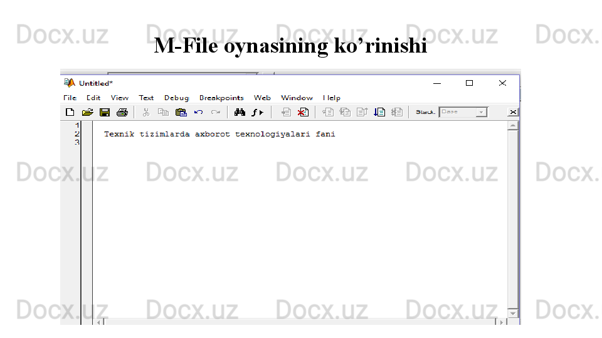Open the Breakpoints menu

pyautogui.click(x=221, y=98)
